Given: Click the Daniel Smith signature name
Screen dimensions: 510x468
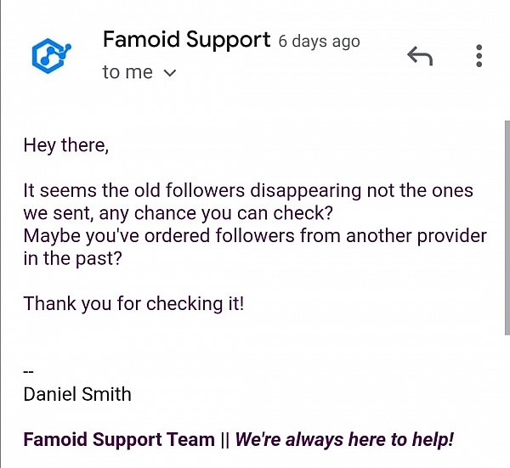Looking at the screenshot, I should pos(77,394).
